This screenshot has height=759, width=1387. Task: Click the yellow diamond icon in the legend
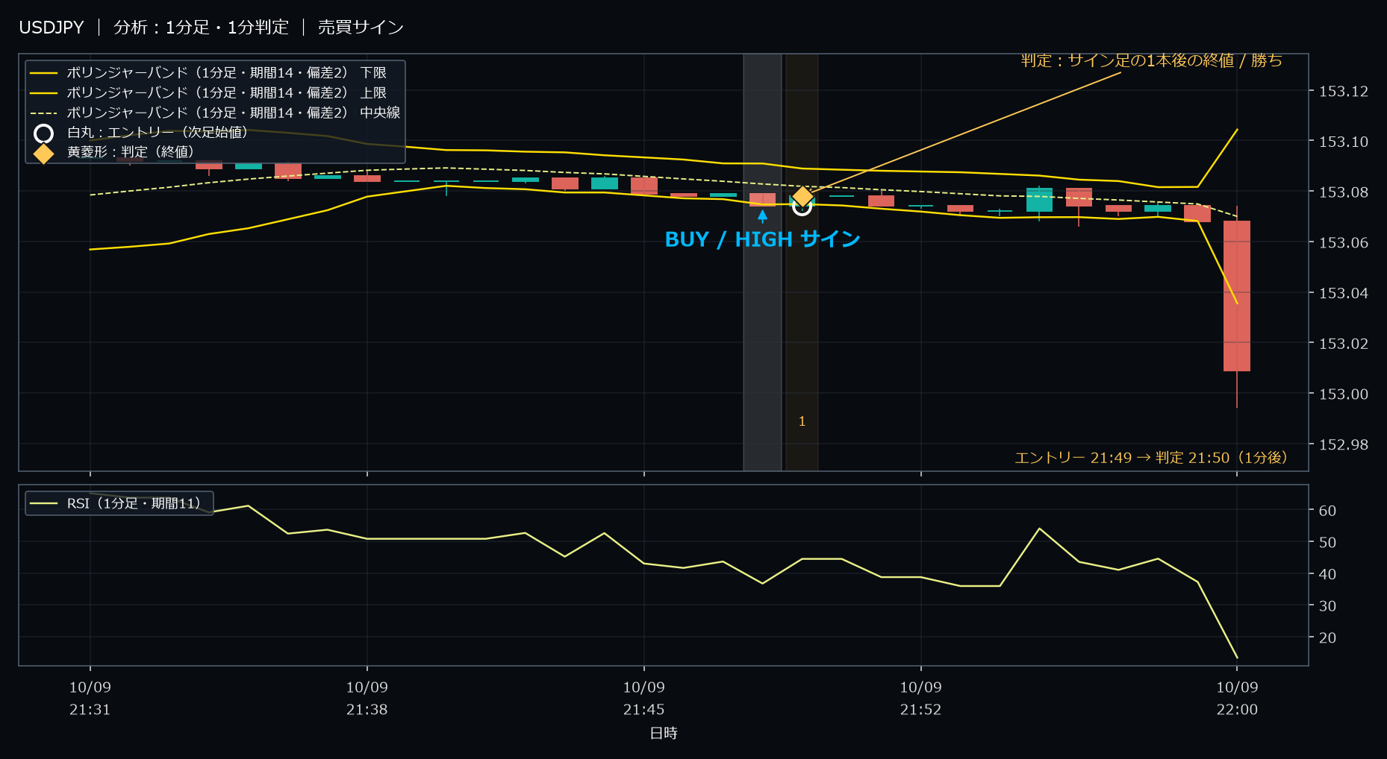pyautogui.click(x=44, y=154)
